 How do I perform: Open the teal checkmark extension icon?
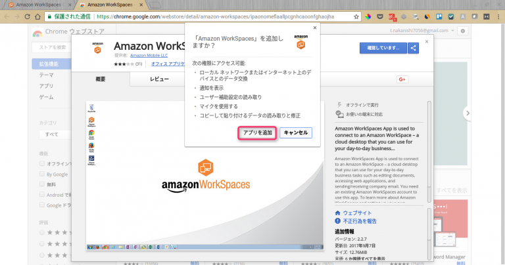click(451, 16)
